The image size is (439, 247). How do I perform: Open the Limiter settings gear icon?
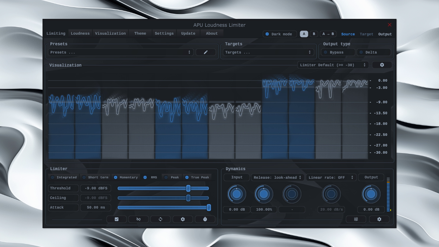pyautogui.click(x=183, y=219)
